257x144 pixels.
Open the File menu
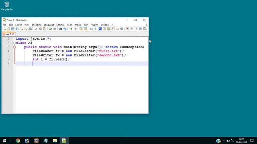click(4, 25)
